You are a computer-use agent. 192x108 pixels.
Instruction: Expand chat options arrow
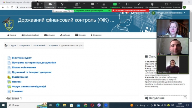[97, 4]
